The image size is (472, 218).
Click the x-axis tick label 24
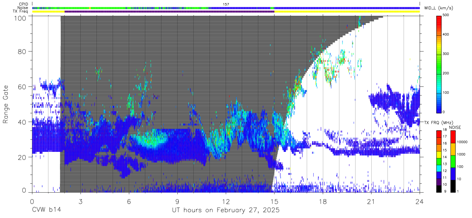click(419, 201)
